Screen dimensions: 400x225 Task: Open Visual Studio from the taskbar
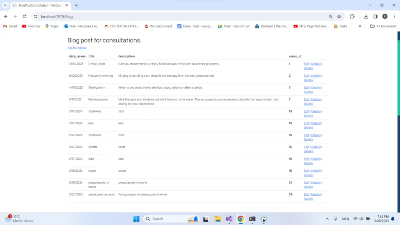[229, 219]
